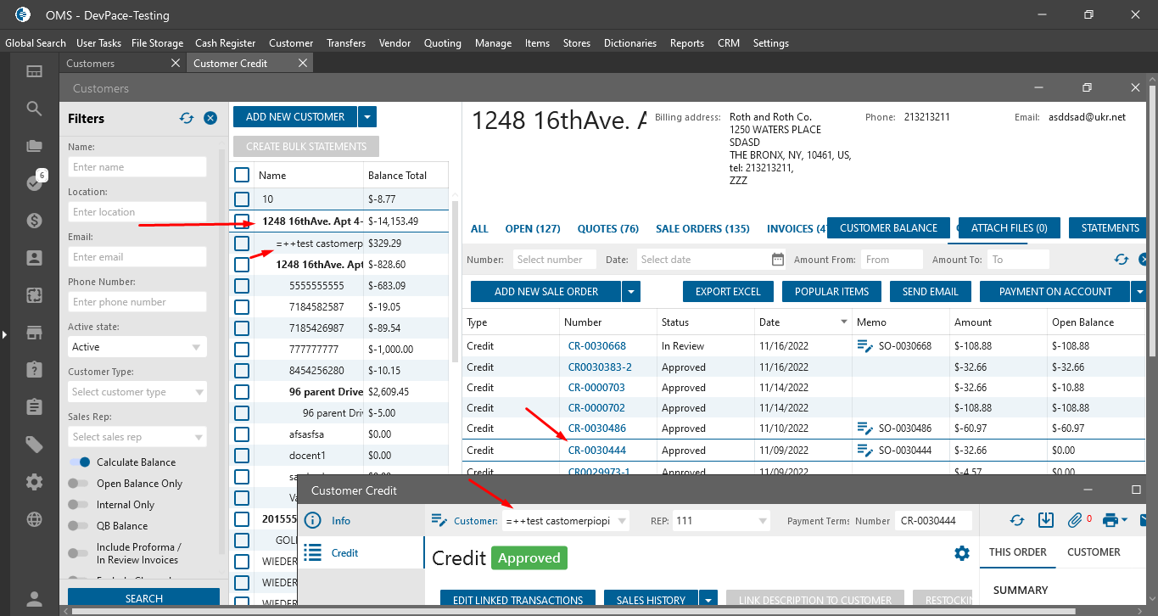The height and width of the screenshot is (616, 1158).
Task: Click the Export Excel button
Action: (x=727, y=292)
